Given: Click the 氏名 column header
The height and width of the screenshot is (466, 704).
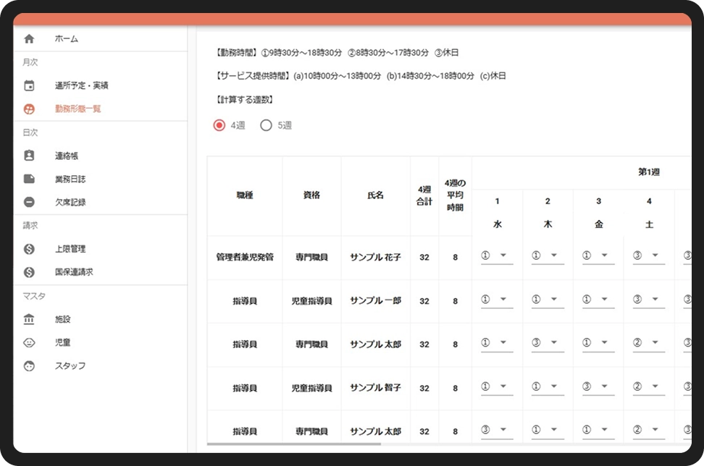Looking at the screenshot, I should [x=375, y=195].
